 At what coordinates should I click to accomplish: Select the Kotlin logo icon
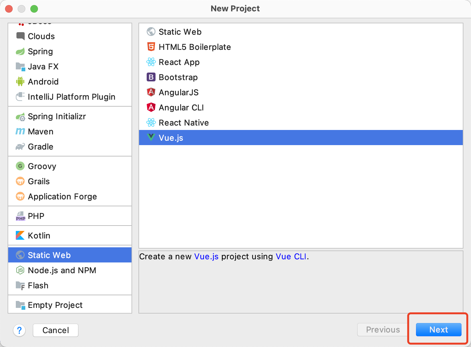(20, 236)
